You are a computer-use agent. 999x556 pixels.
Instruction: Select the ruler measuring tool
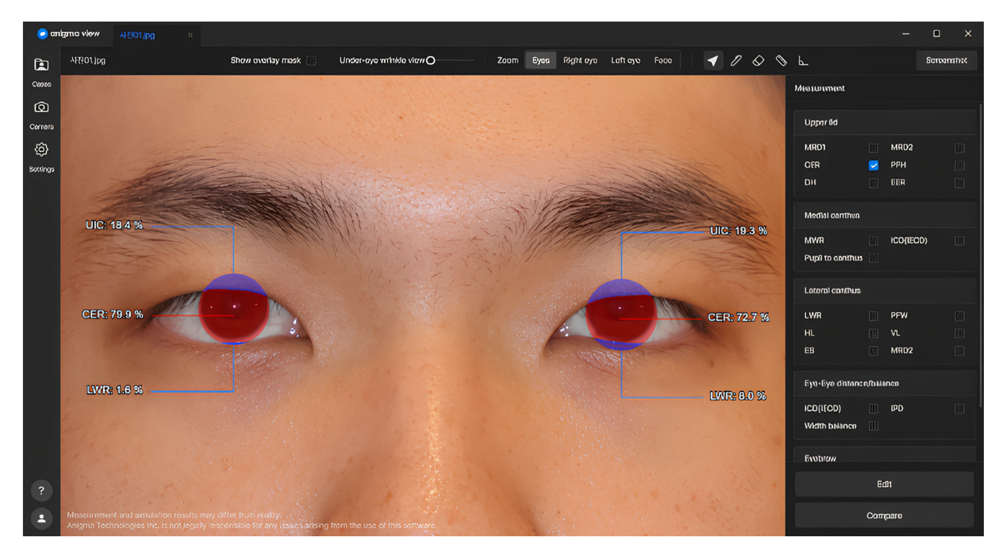pos(781,61)
